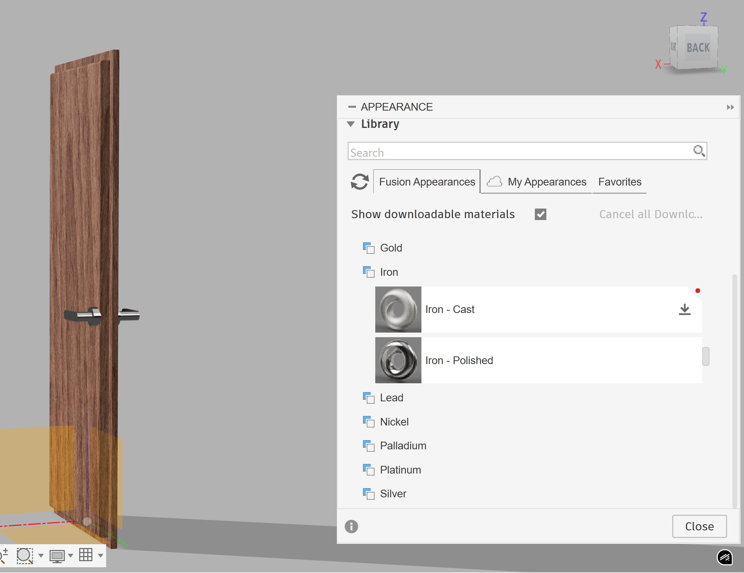The image size is (744, 573).
Task: Open the Favorites tab
Action: [619, 182]
